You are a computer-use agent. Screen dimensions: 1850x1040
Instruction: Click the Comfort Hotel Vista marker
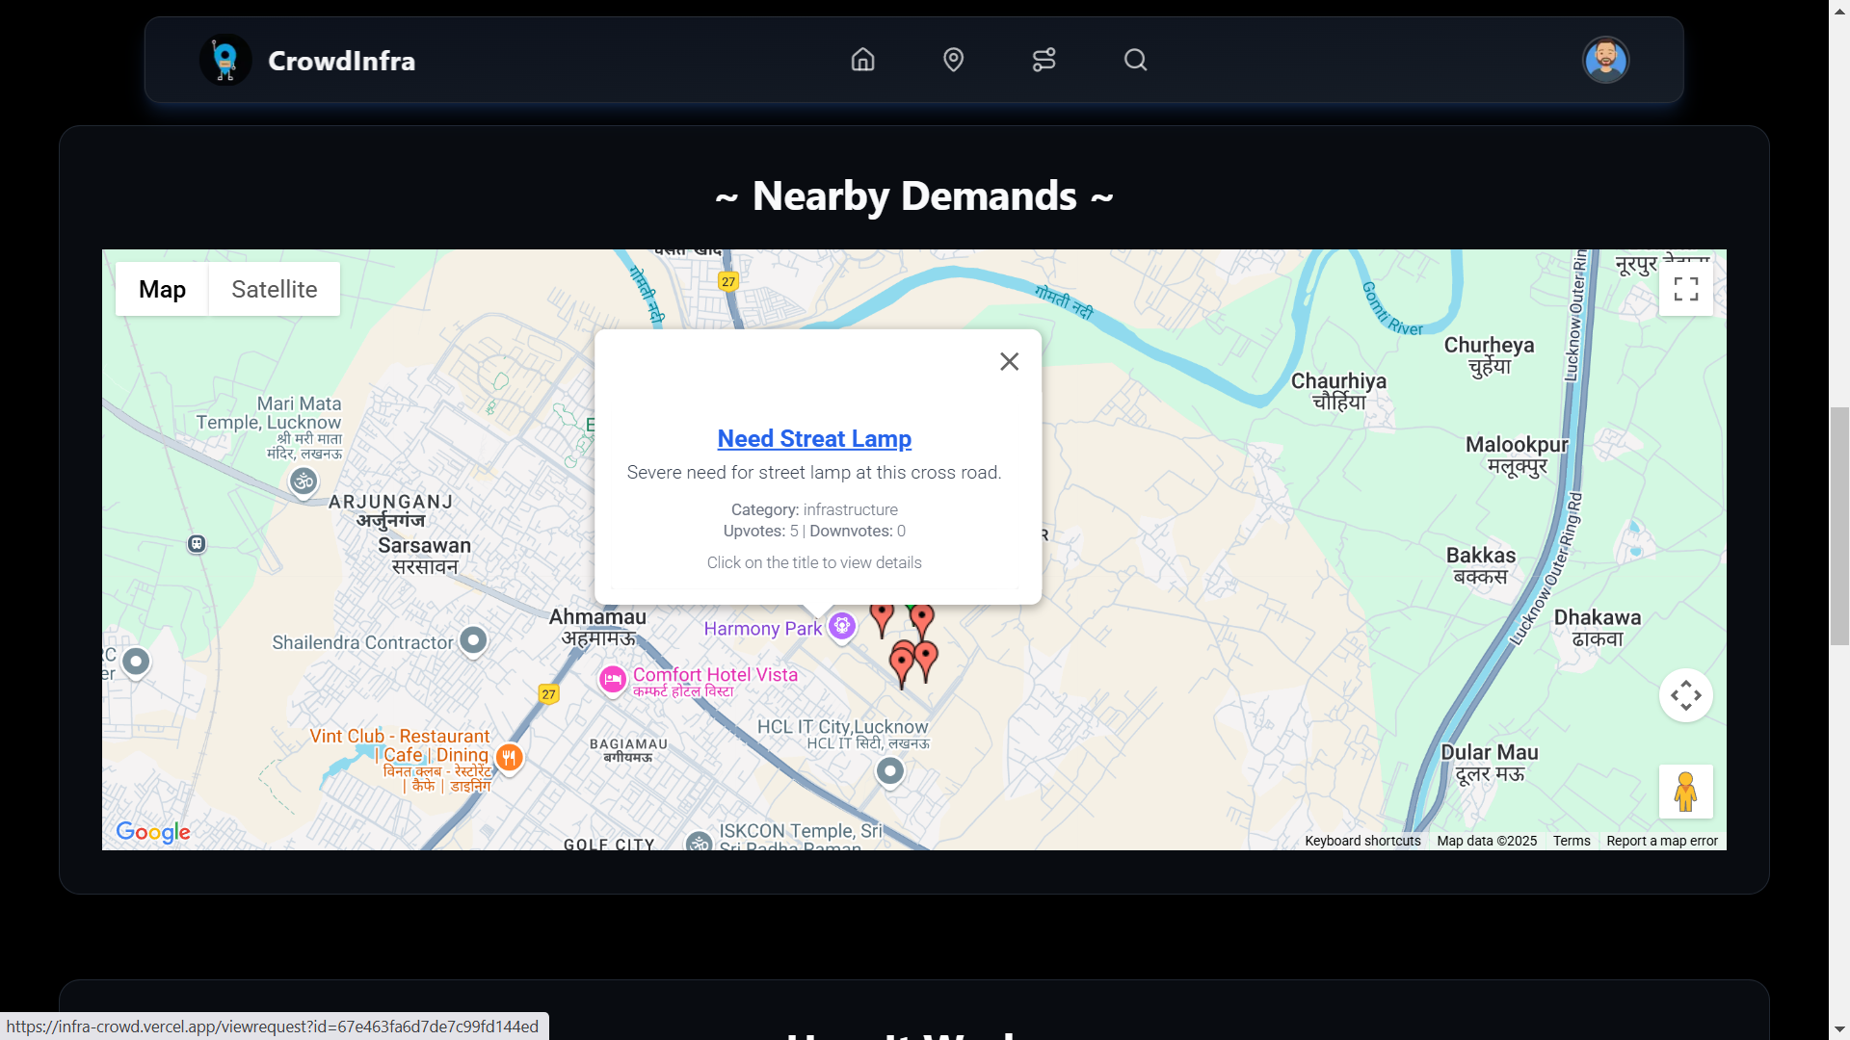613,680
